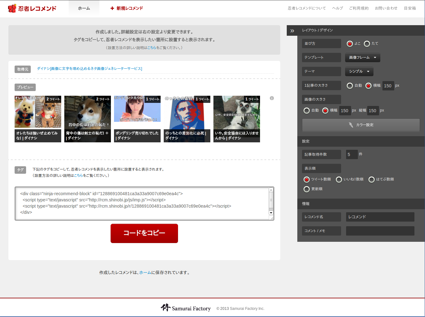Sort by はてぶ数順

click(372, 180)
